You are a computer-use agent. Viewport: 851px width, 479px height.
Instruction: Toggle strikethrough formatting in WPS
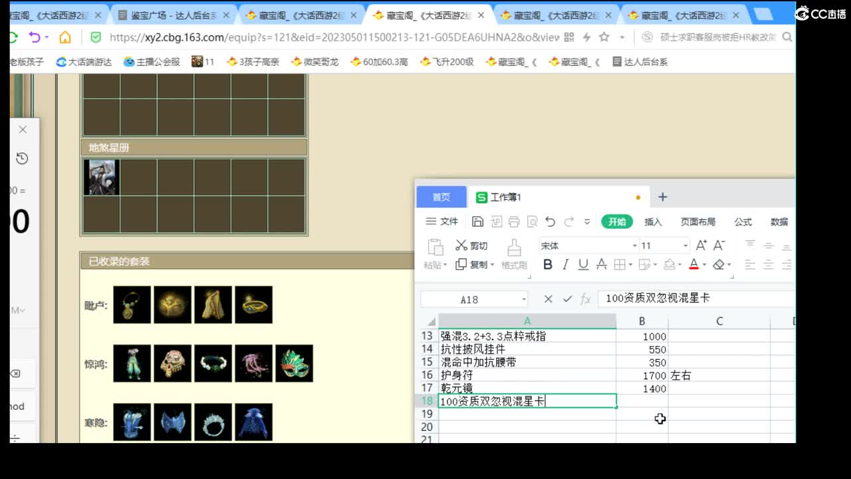(601, 265)
